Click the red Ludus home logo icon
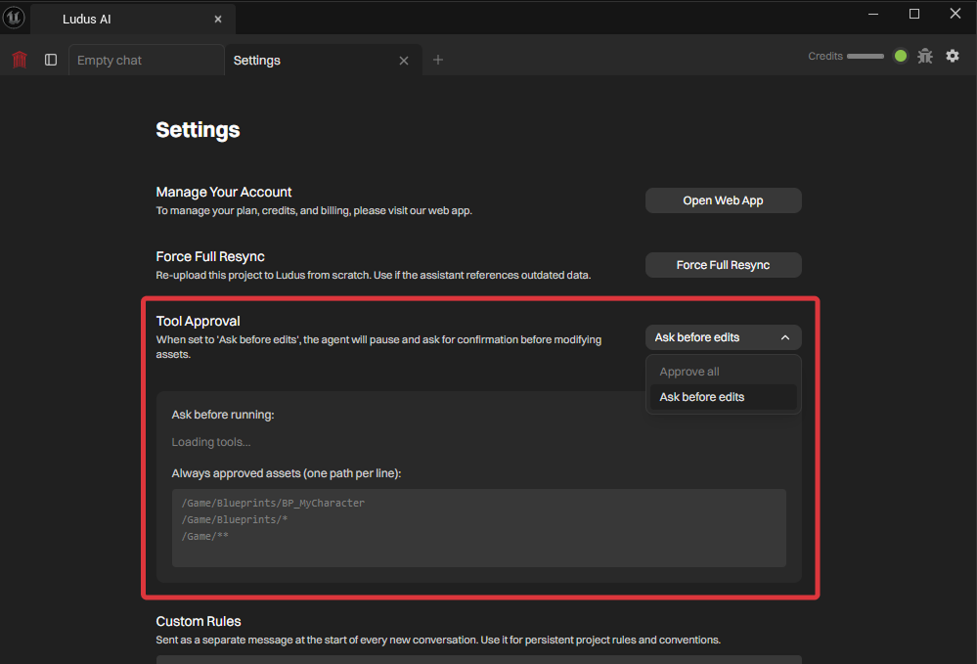Viewport: 977px width, 664px height. pyautogui.click(x=20, y=60)
